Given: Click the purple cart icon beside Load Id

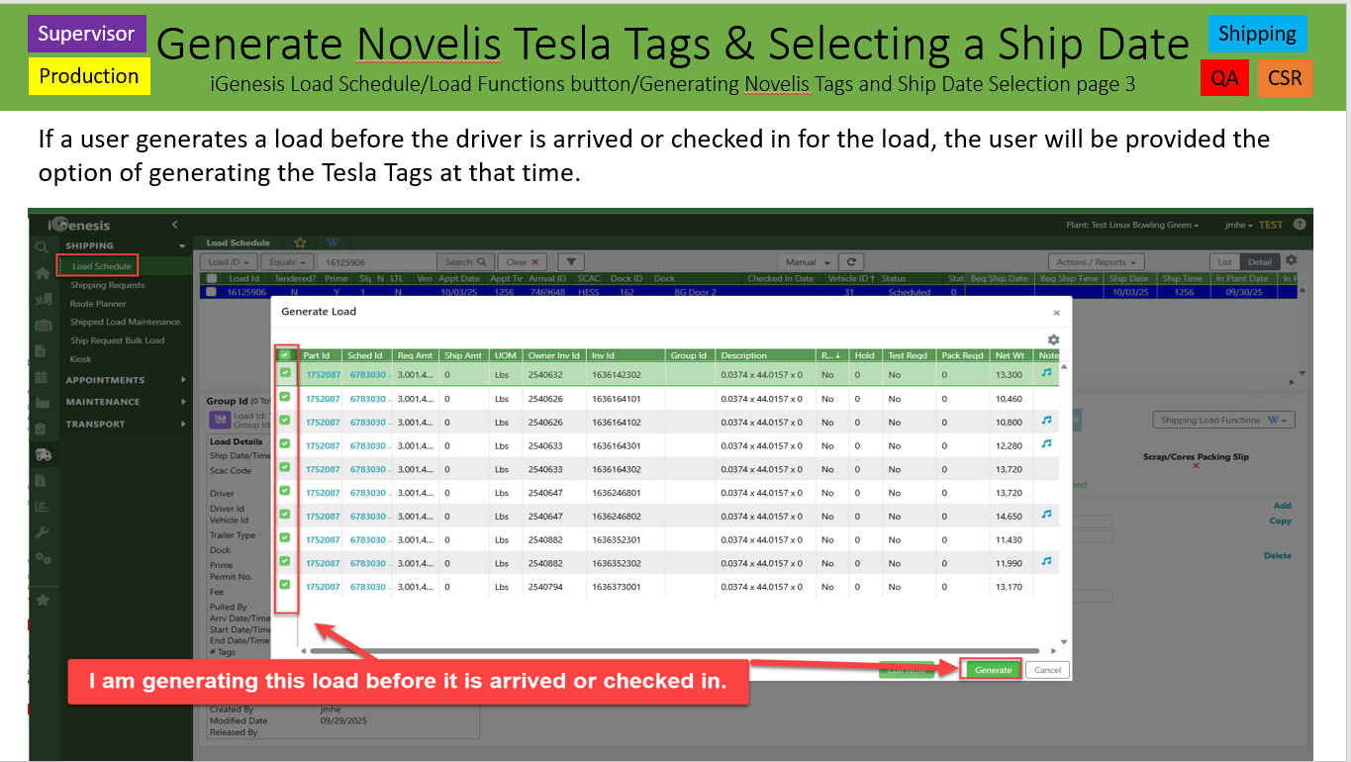Looking at the screenshot, I should tap(220, 420).
